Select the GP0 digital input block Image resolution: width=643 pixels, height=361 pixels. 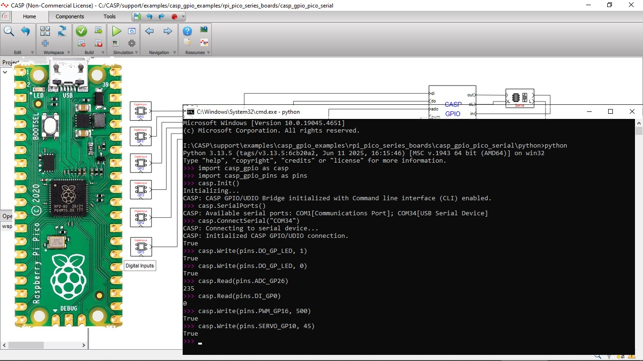click(x=141, y=111)
